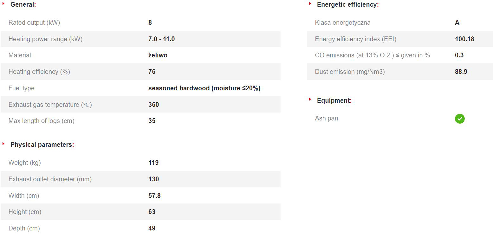Click the Weight (kg) value 119
Viewport: 493px width, 239px height.
(x=153, y=163)
